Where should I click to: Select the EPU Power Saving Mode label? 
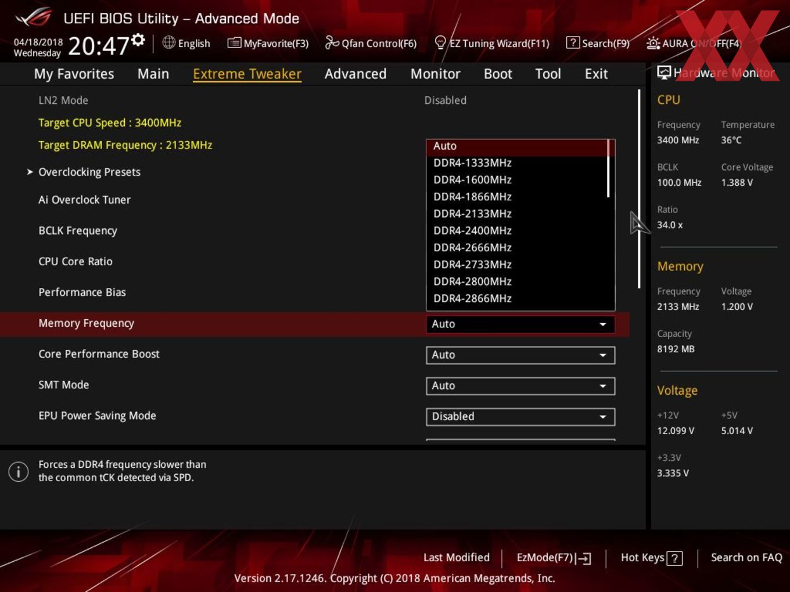pos(97,416)
